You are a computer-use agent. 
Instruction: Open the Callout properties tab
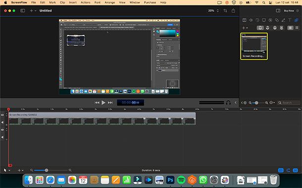(x=270, y=20)
